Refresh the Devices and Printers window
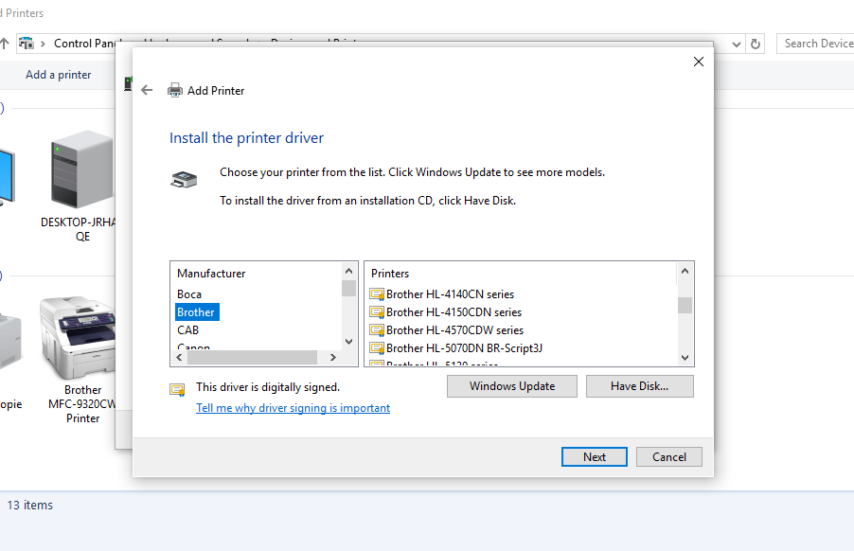Screen dimensions: 854x551 point(756,44)
